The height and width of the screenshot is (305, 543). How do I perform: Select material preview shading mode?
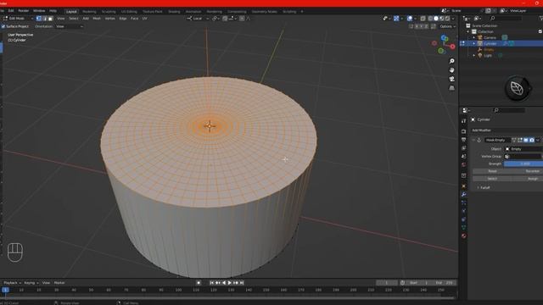click(442, 19)
